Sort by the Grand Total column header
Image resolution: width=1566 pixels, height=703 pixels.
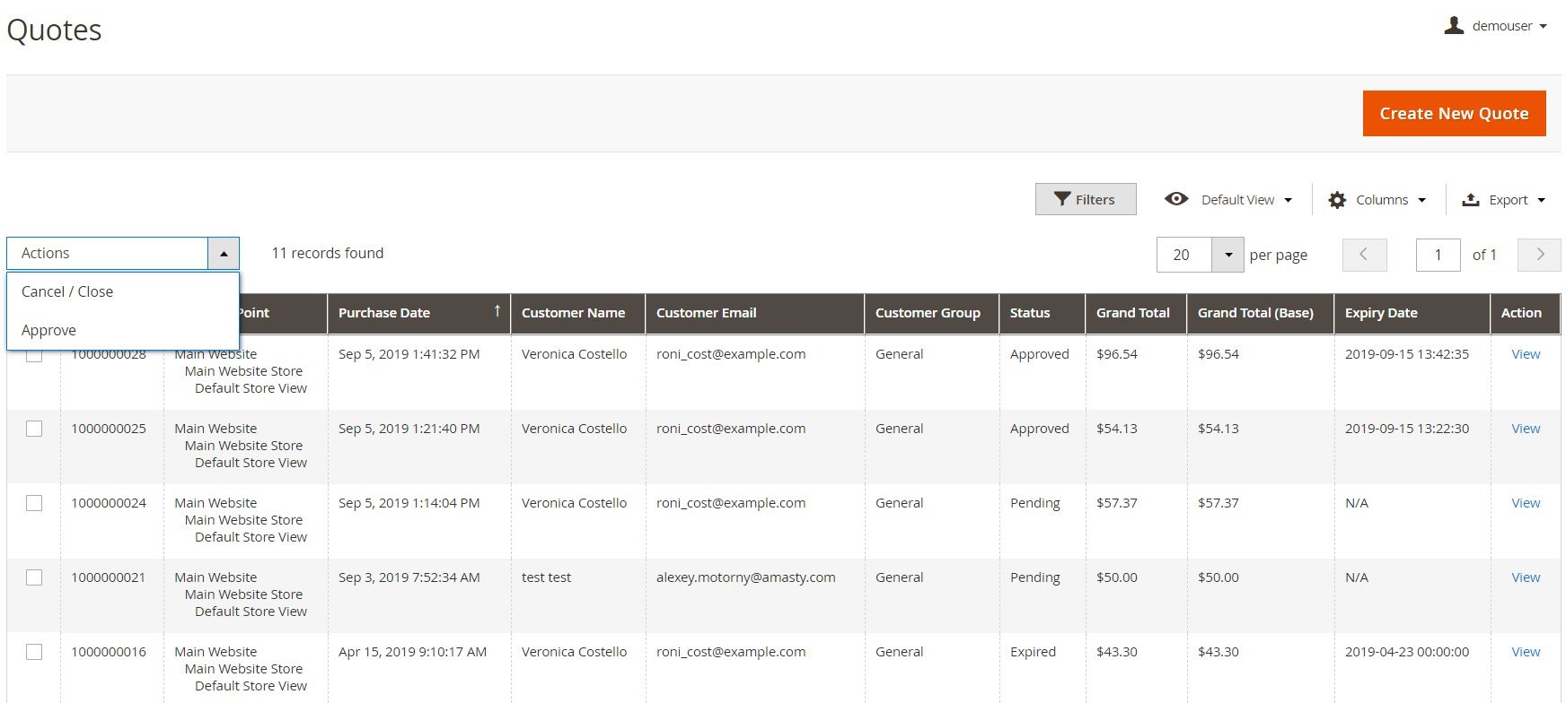[x=1135, y=313]
